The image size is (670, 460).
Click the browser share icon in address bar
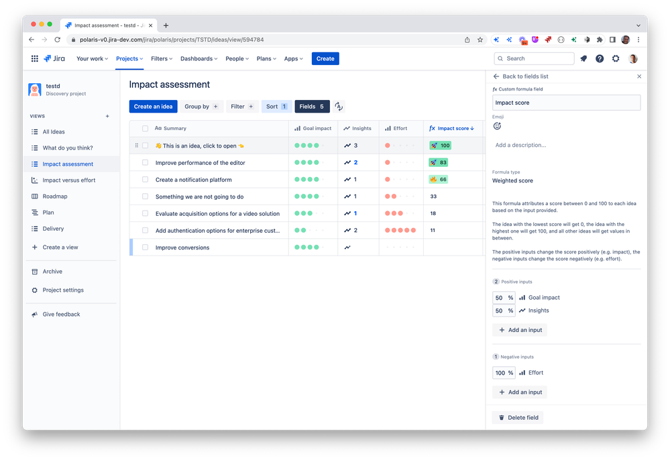pos(467,40)
